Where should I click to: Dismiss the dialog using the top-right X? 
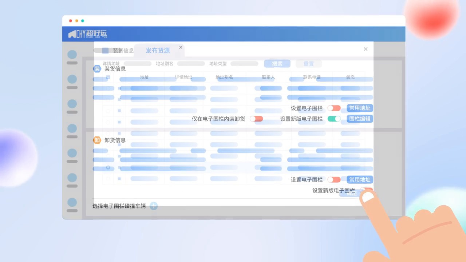pos(366,49)
